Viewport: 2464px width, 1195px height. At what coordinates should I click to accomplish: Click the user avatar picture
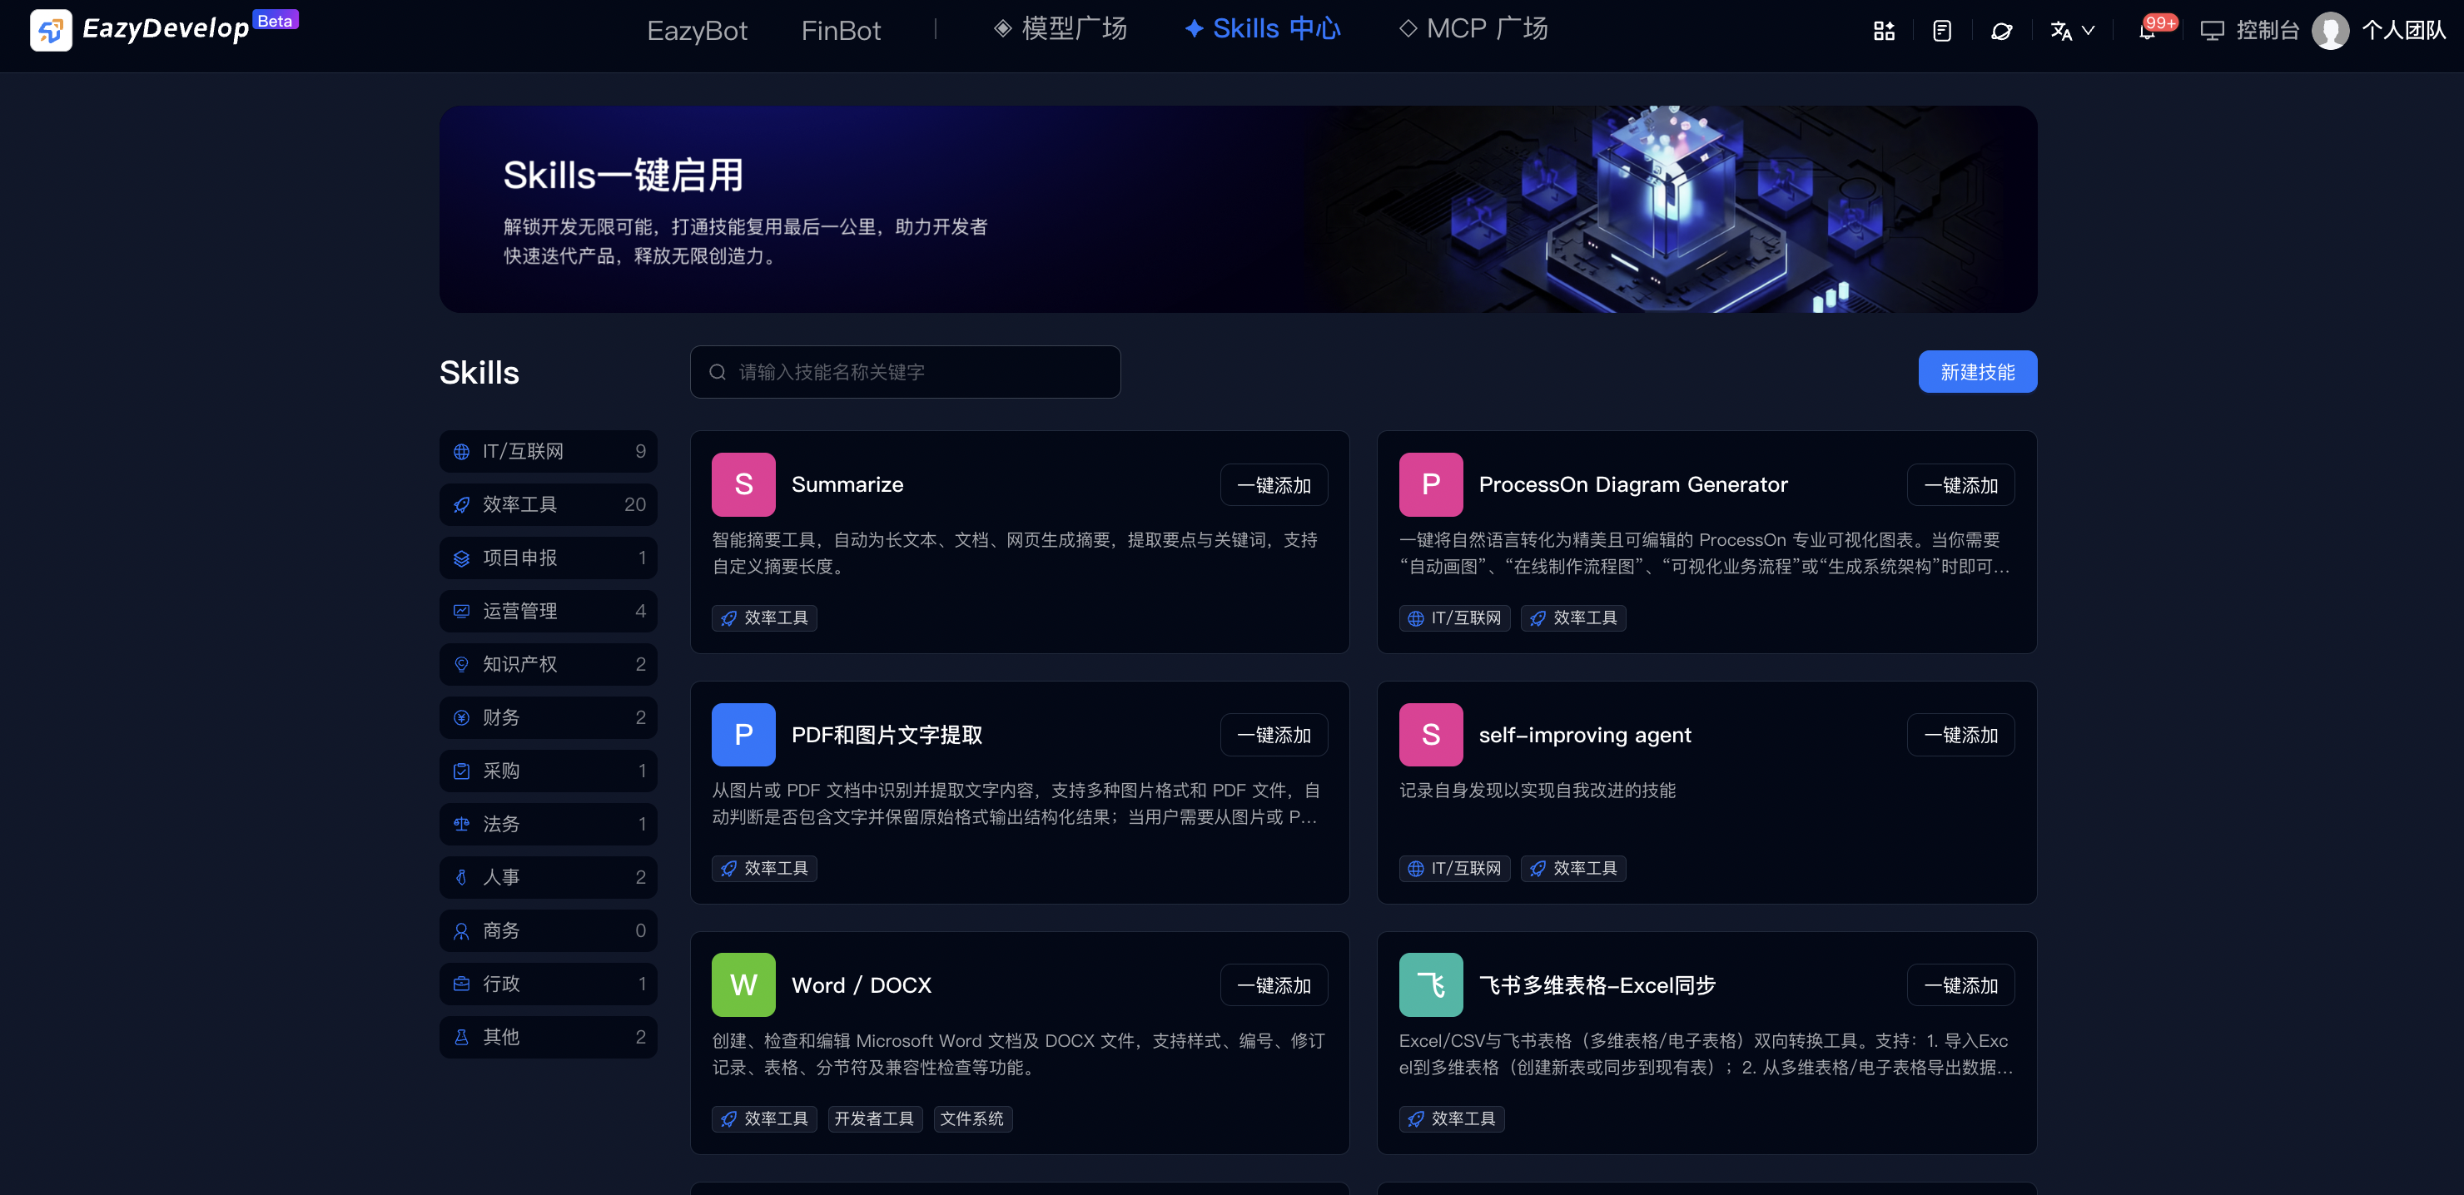pos(2330,31)
